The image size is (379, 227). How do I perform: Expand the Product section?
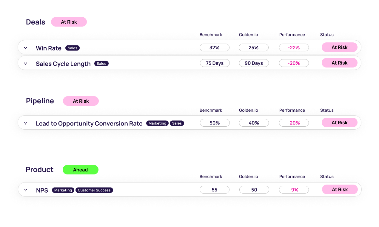tap(39, 169)
